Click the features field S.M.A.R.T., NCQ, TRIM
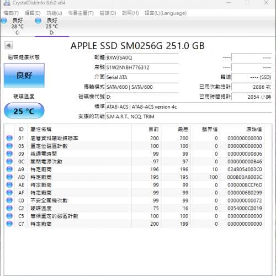The height and width of the screenshot is (276, 276). pos(189,116)
